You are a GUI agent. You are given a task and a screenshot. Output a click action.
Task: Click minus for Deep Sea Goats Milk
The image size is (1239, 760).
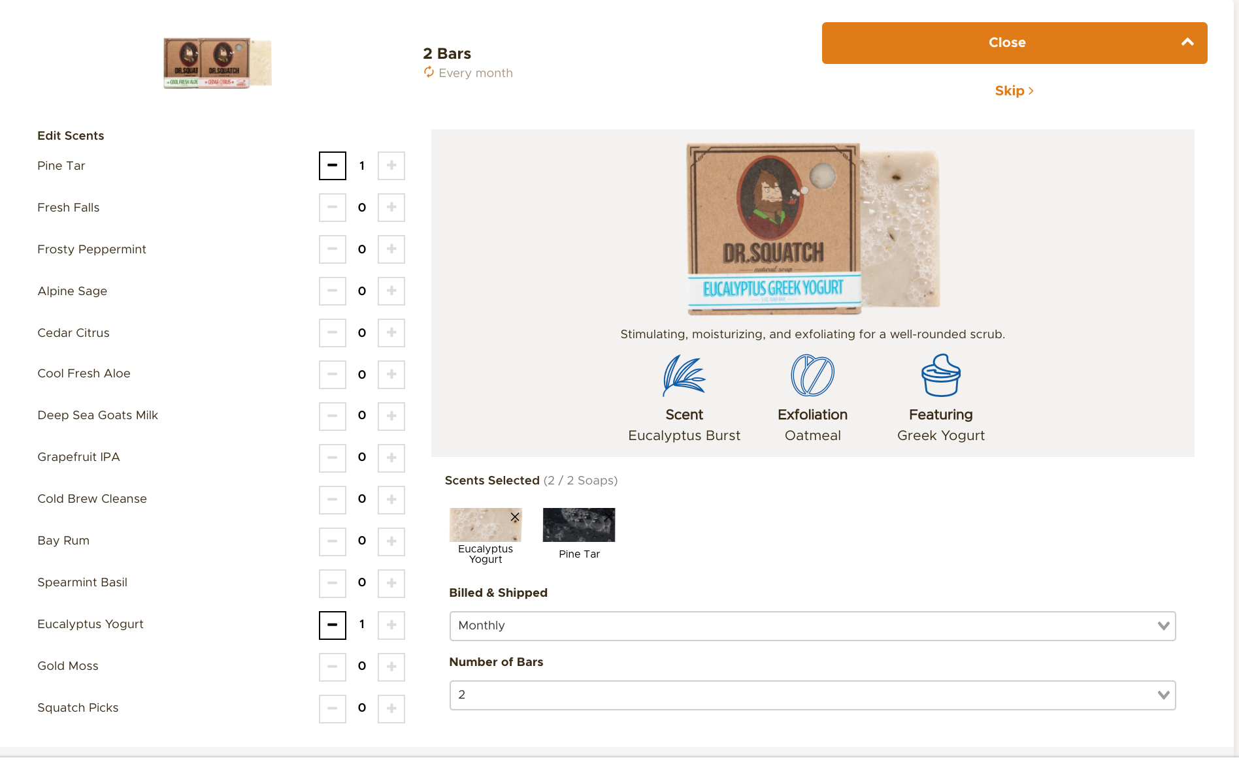tap(333, 417)
